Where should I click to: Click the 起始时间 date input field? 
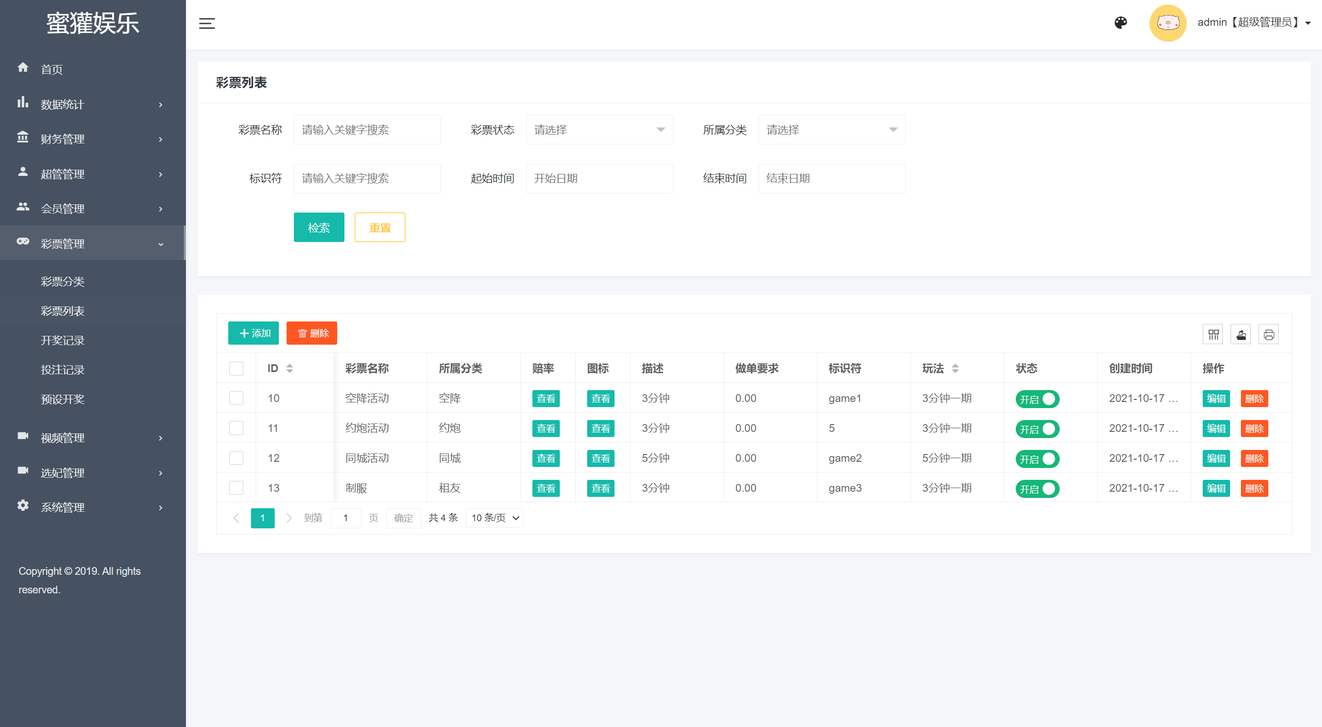point(599,179)
